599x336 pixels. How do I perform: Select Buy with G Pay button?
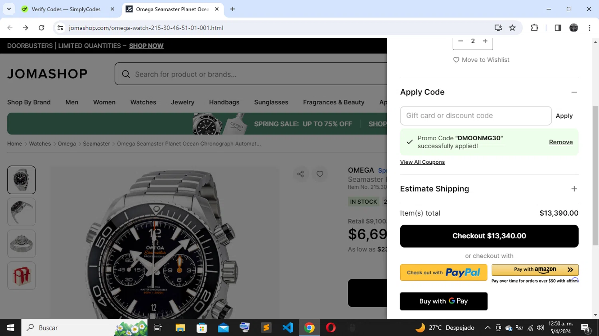coord(444,301)
